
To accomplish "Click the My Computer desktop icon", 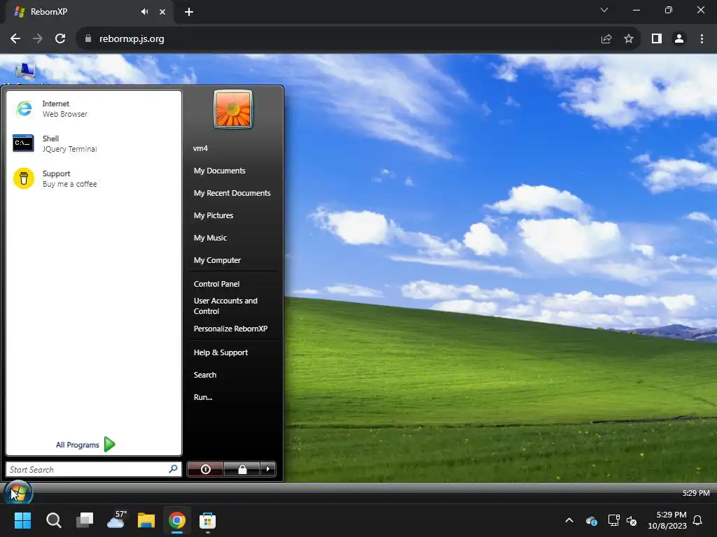I will coord(25,71).
